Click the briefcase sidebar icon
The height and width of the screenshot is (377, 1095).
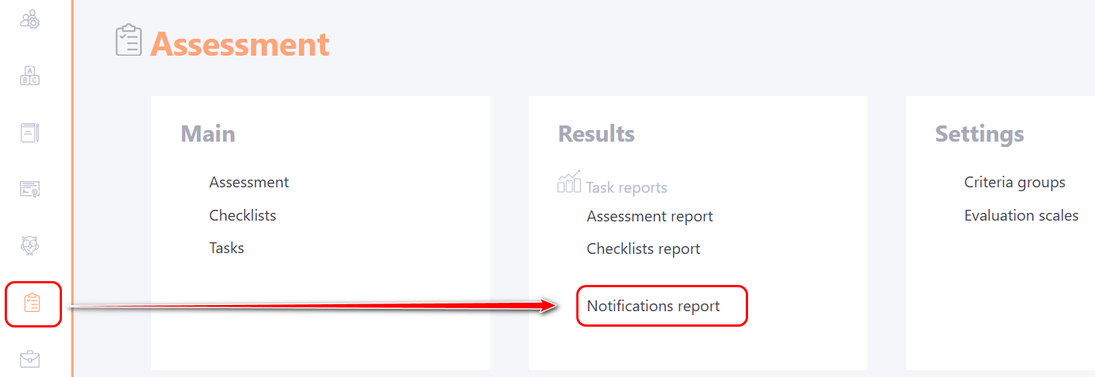click(30, 359)
